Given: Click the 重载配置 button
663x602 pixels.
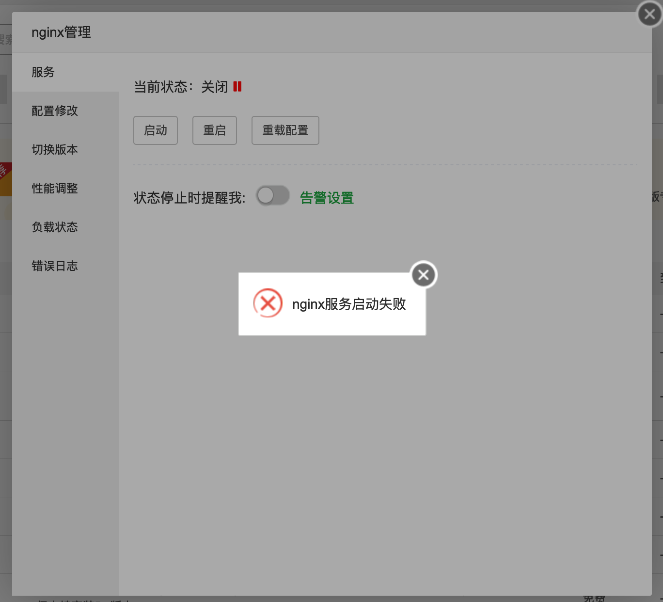Looking at the screenshot, I should point(285,130).
